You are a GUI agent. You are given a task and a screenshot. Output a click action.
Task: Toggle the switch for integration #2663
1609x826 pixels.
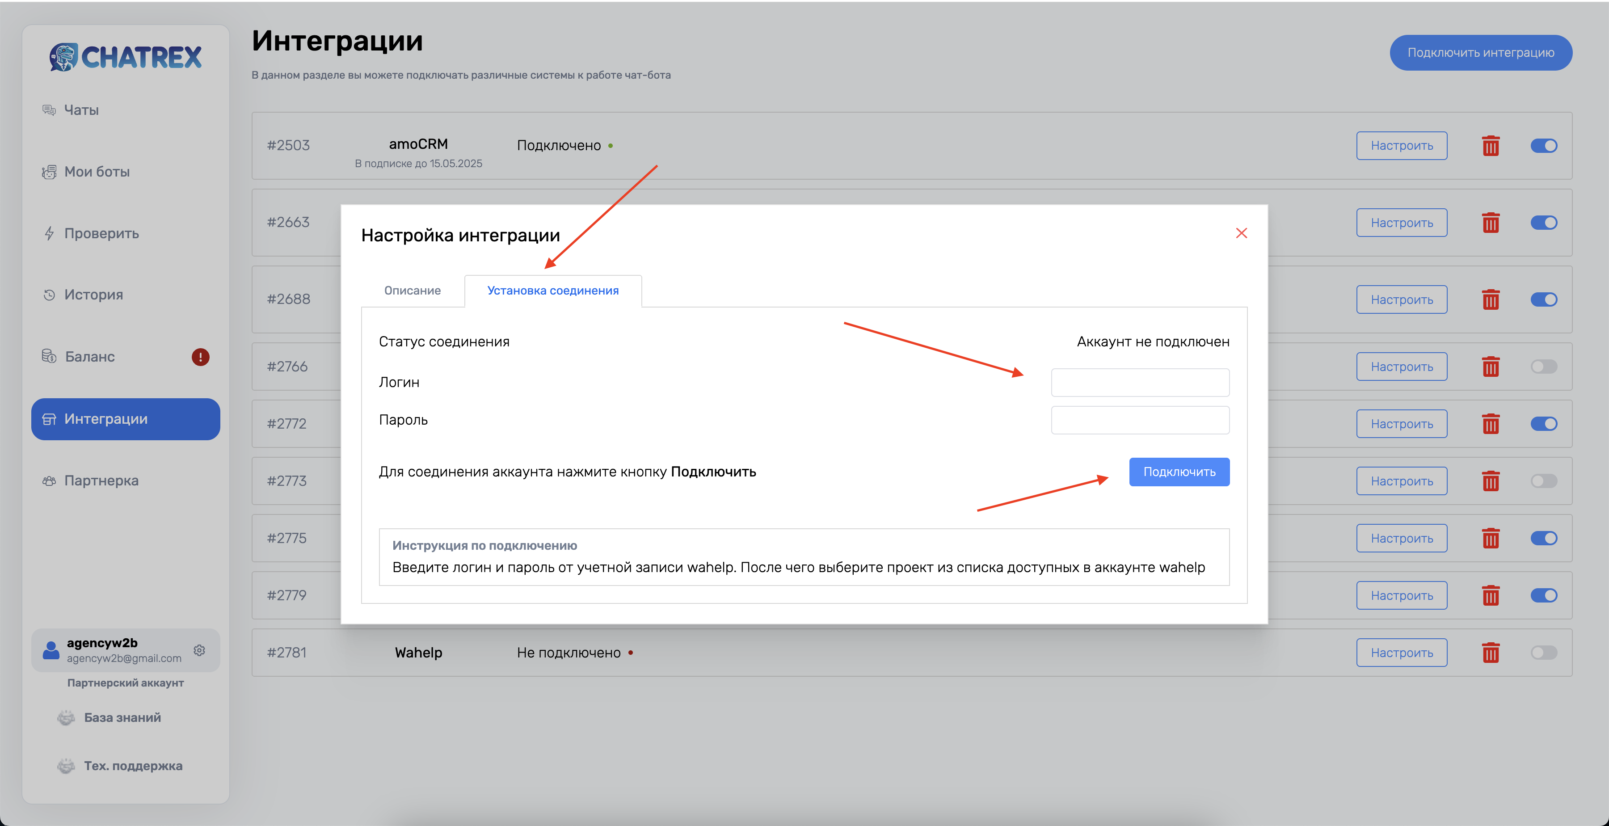[x=1543, y=223]
